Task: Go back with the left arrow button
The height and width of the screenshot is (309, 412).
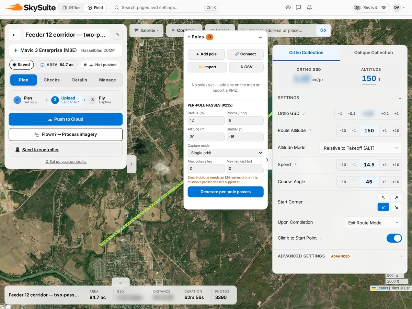Action: (x=15, y=35)
